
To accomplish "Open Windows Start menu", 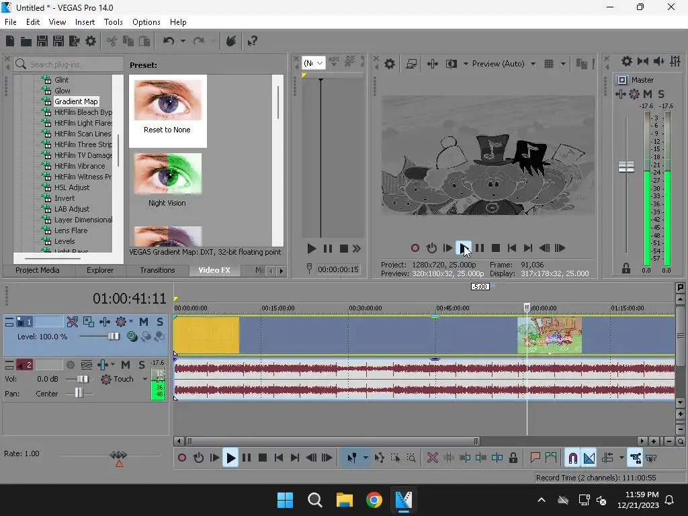I will [285, 500].
